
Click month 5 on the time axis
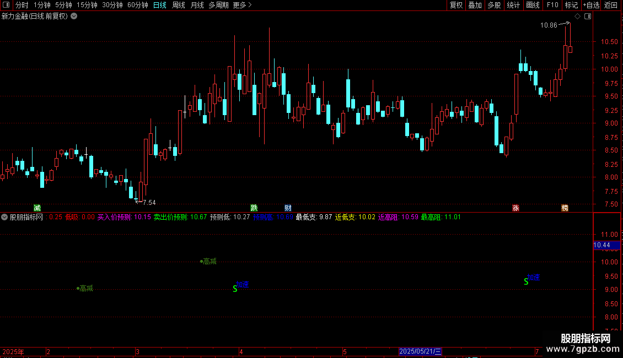click(345, 351)
